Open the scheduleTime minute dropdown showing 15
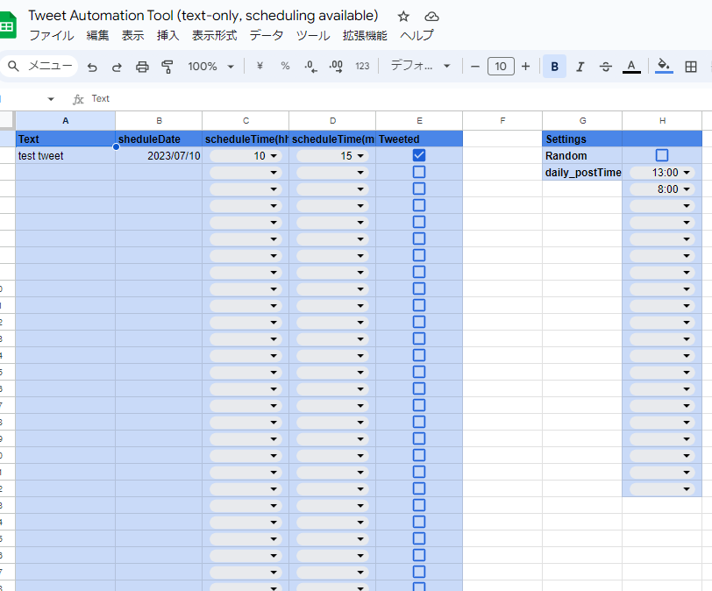This screenshot has height=591, width=712. 332,156
